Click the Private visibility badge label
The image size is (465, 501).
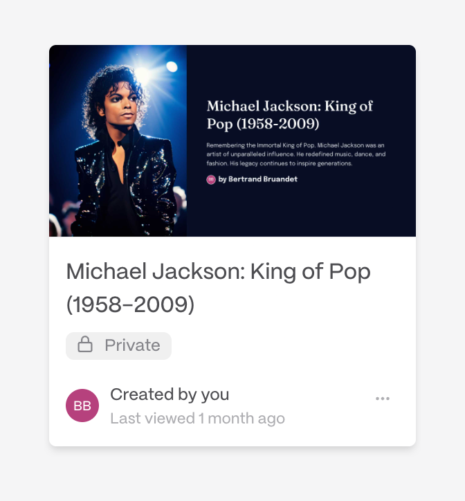pyautogui.click(x=132, y=345)
